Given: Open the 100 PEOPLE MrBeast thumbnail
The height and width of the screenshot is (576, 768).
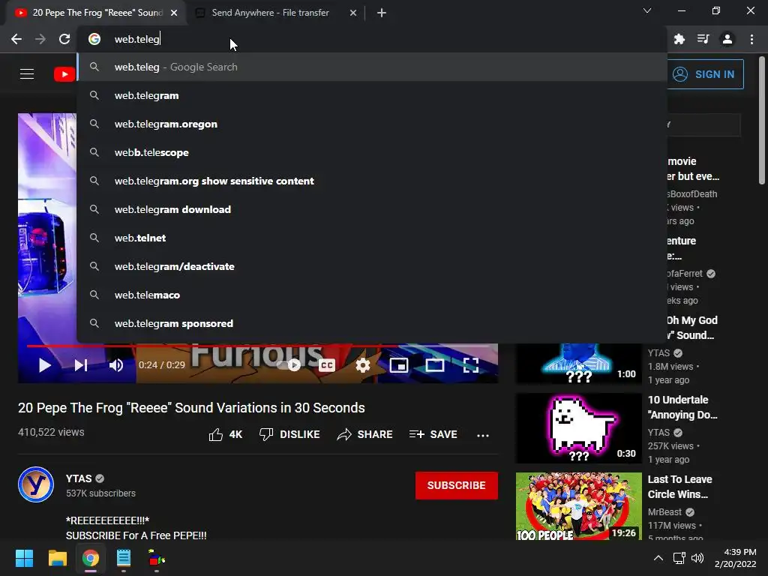Looking at the screenshot, I should click(578, 506).
